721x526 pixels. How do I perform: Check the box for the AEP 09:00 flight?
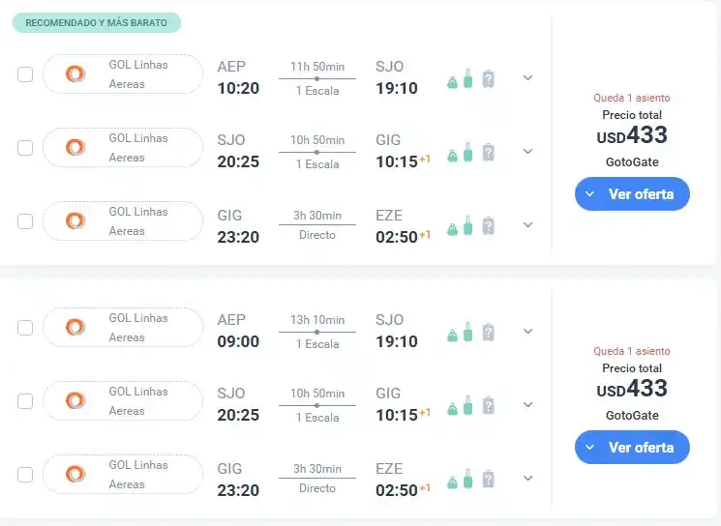point(25,328)
